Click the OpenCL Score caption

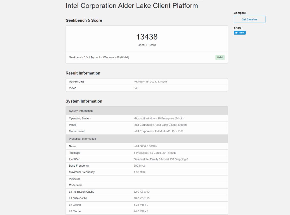pos(147,45)
